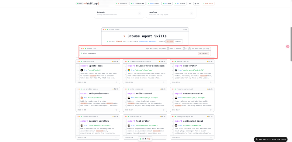Favorite the add-provider-doc skill heart icon
The height and width of the screenshot is (142, 292).
pyautogui.click(x=116, y=110)
